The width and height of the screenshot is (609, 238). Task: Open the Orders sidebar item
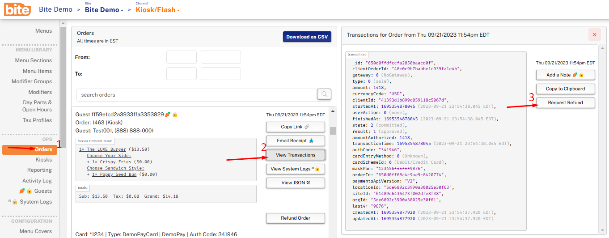(30, 149)
